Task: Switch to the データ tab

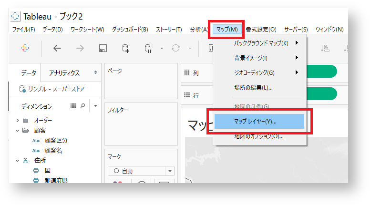Action: (x=29, y=73)
